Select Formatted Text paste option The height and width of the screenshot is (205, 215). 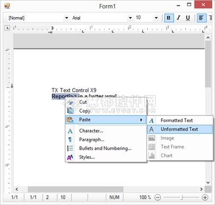[x=180, y=121]
